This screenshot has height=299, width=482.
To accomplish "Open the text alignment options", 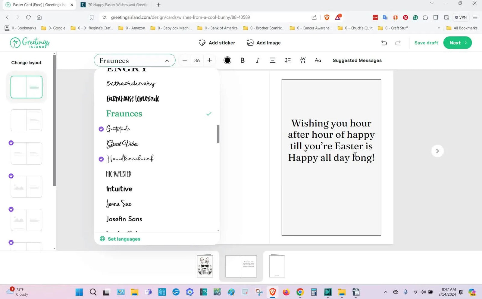I will 272,60.
